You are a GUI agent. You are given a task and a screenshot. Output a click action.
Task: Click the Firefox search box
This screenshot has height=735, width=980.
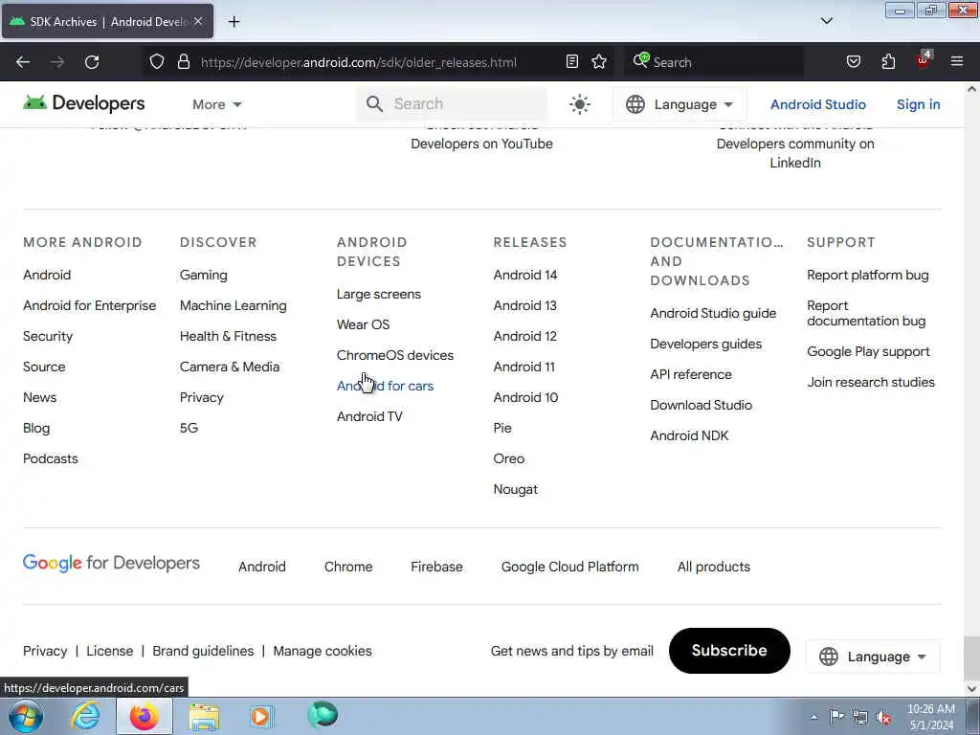(714, 62)
